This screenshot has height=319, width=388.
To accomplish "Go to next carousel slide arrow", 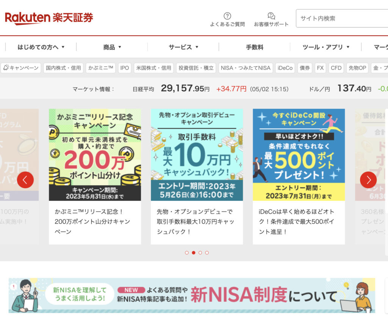I will (368, 180).
